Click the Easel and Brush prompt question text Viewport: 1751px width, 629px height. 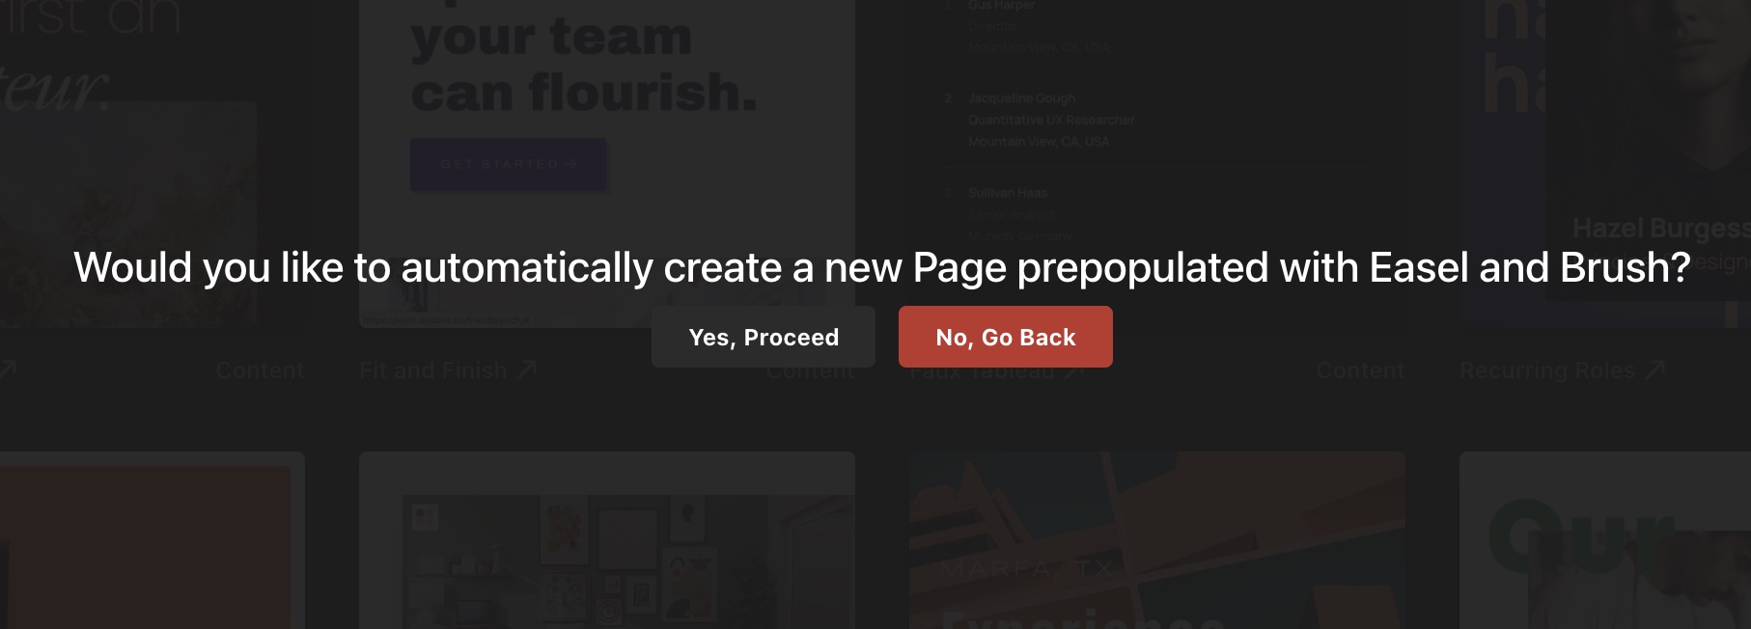881,267
